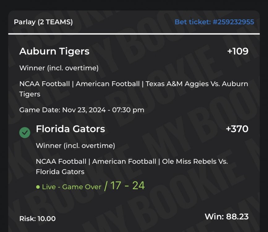Click the green checkmark beside Florida Gators
The height and width of the screenshot is (232, 268).
(25, 133)
